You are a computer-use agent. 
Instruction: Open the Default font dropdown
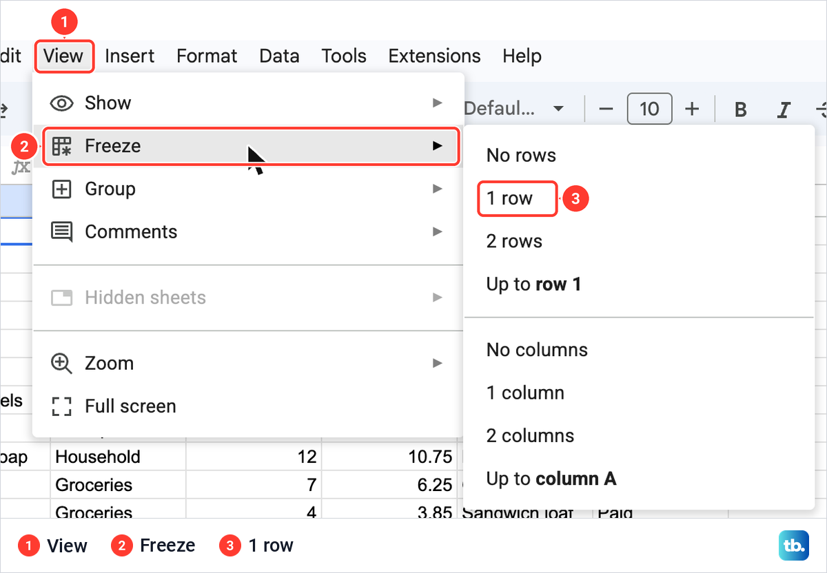[x=515, y=108]
